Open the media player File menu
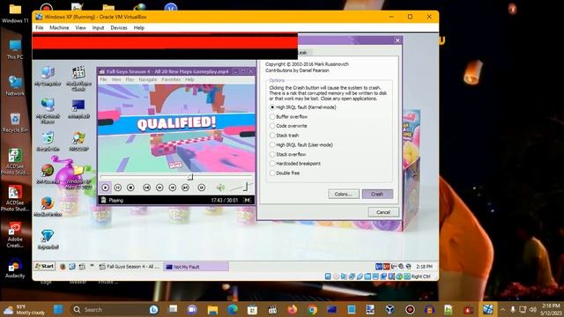The image size is (564, 317). [x=103, y=79]
